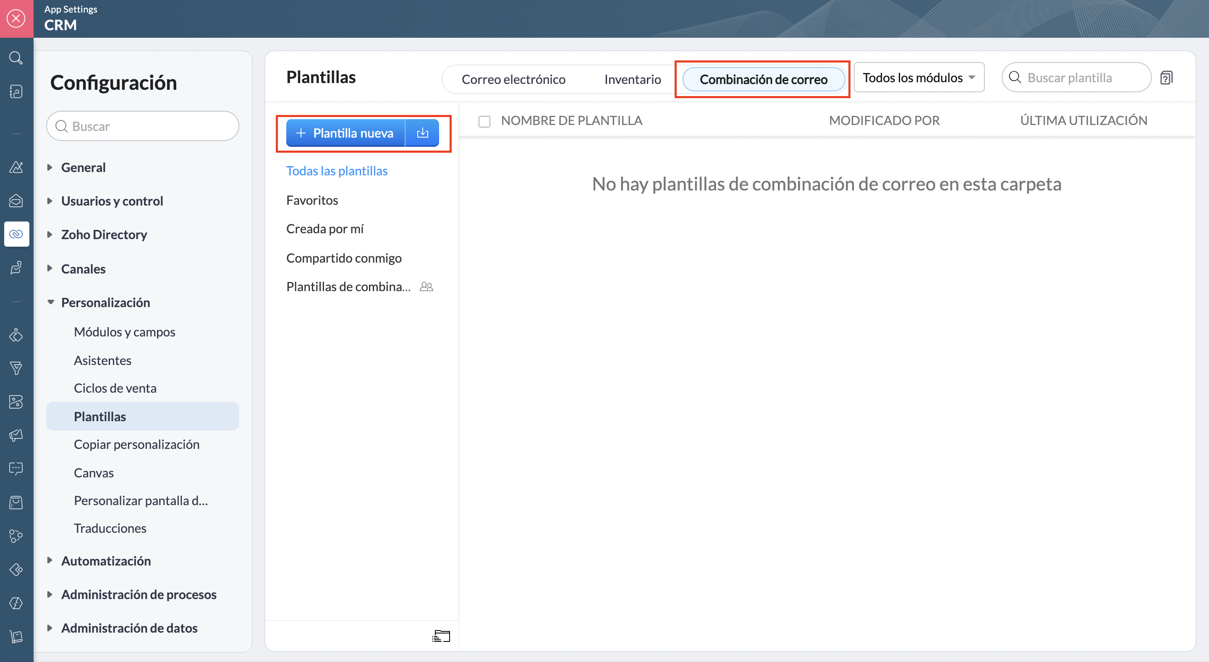This screenshot has width=1209, height=662.
Task: Click the 'No hay plantillas de combinación' message
Action: [x=827, y=184]
